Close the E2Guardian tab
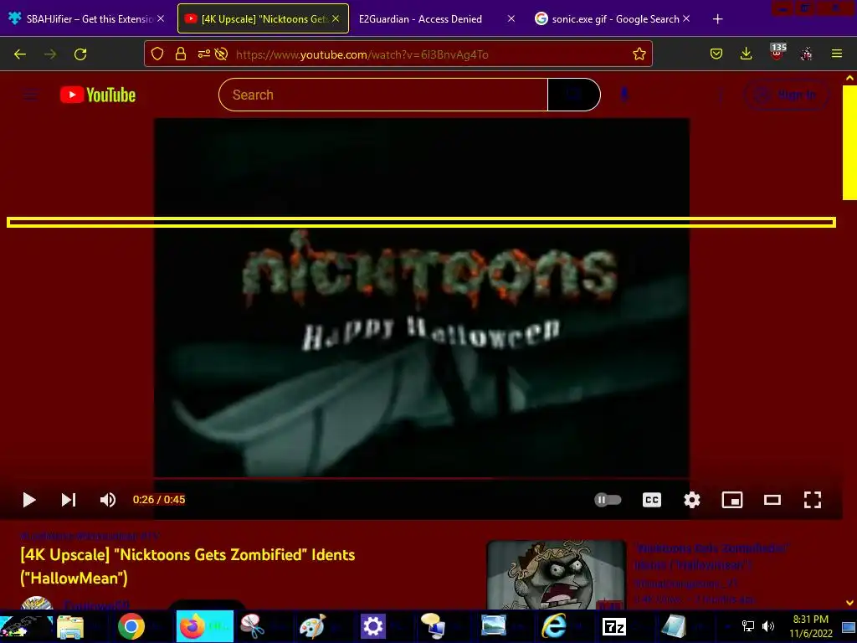 511,18
